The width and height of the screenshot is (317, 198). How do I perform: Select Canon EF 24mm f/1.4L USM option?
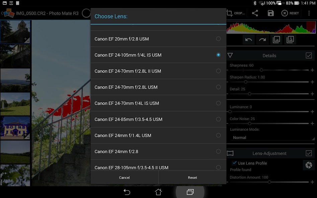pos(158,135)
